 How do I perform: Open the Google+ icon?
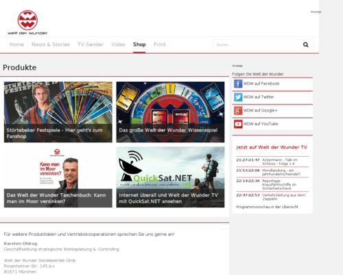coord(238,111)
